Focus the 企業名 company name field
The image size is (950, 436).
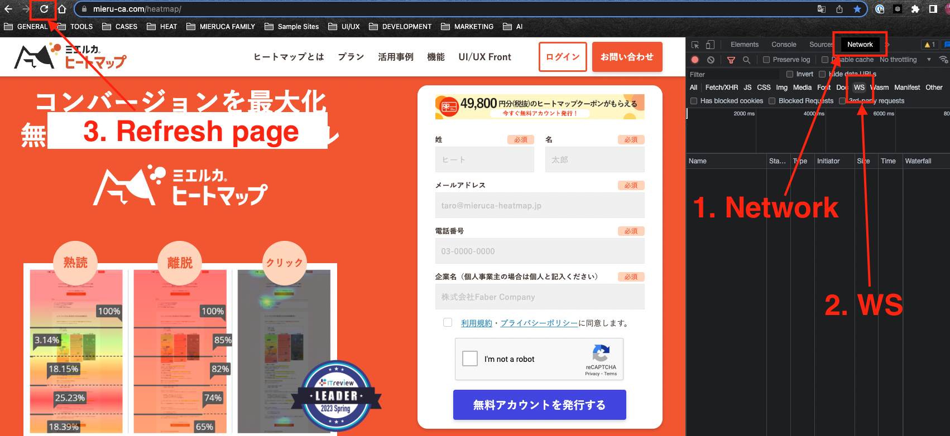pyautogui.click(x=540, y=297)
